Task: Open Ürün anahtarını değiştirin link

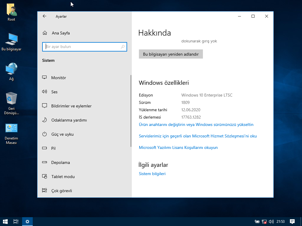Action: [x=196, y=124]
